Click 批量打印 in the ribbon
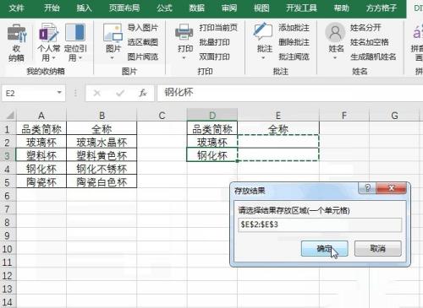The width and height of the screenshot is (423, 308). (214, 42)
